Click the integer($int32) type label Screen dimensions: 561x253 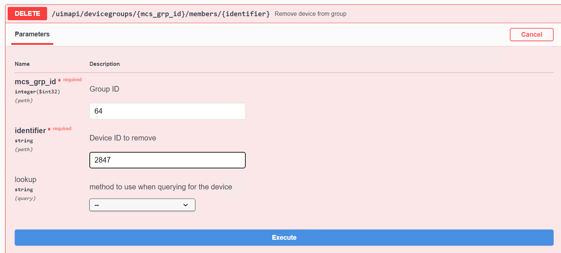(37, 92)
